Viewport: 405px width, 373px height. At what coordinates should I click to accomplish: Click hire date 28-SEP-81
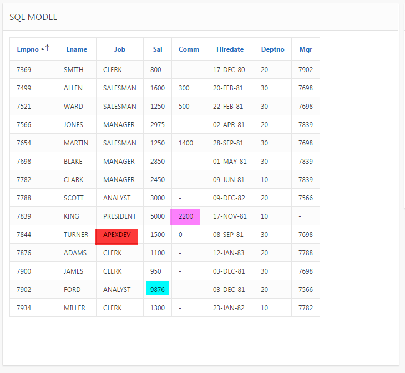[x=228, y=143]
